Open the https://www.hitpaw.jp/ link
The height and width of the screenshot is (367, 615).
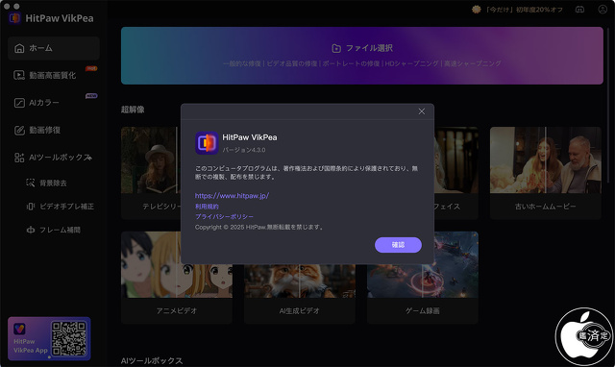(x=232, y=196)
